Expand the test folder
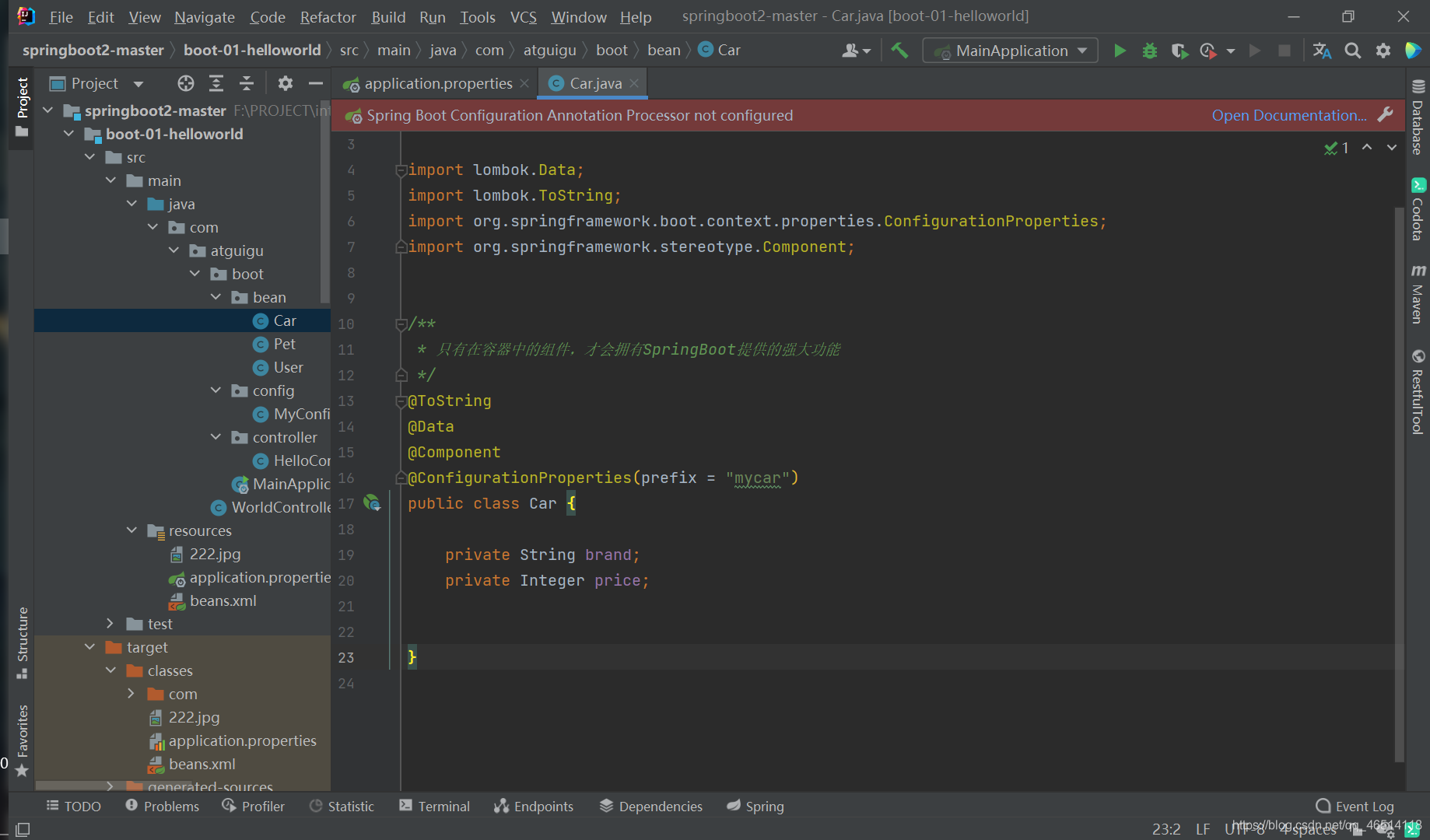Screen dimensions: 1430x840 tap(110, 624)
